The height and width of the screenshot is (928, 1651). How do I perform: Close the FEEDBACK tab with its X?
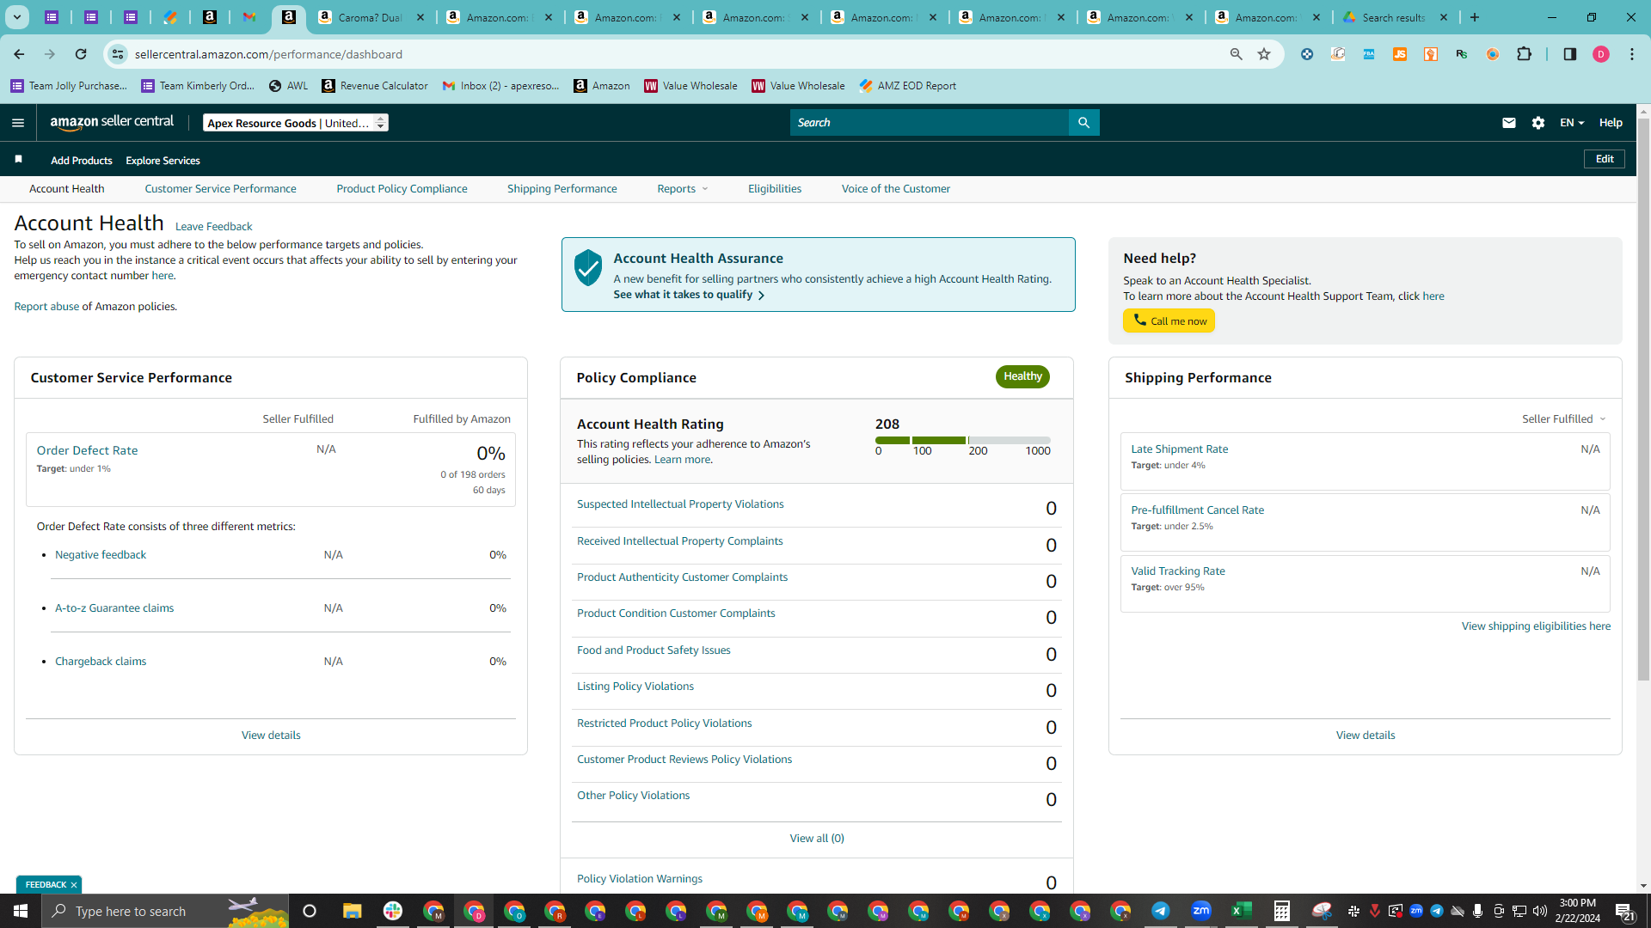tap(74, 885)
